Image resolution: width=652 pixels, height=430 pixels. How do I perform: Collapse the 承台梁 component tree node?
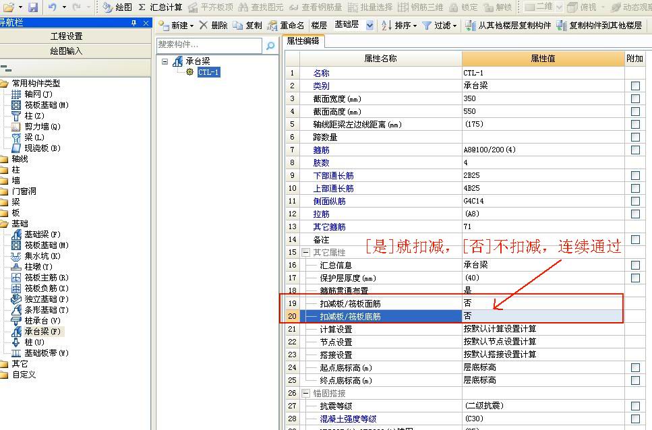[165, 61]
